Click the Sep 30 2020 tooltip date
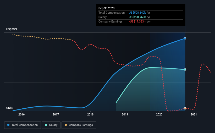215x133 pixels. coord(106,8)
